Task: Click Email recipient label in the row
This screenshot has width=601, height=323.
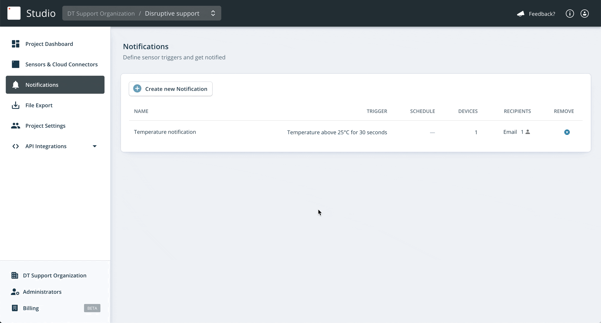Action: (x=510, y=132)
